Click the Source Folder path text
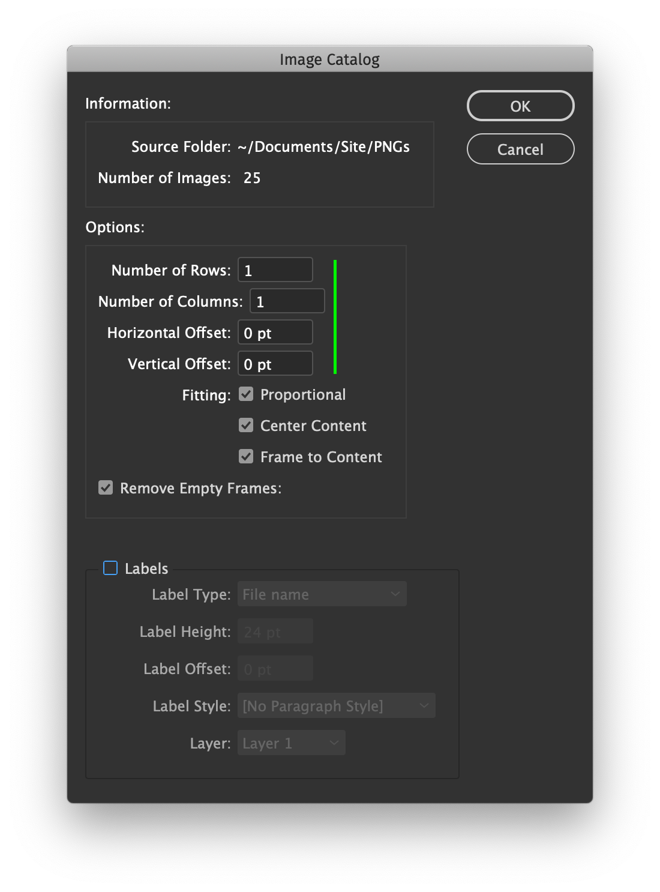The height and width of the screenshot is (892, 660). point(322,146)
